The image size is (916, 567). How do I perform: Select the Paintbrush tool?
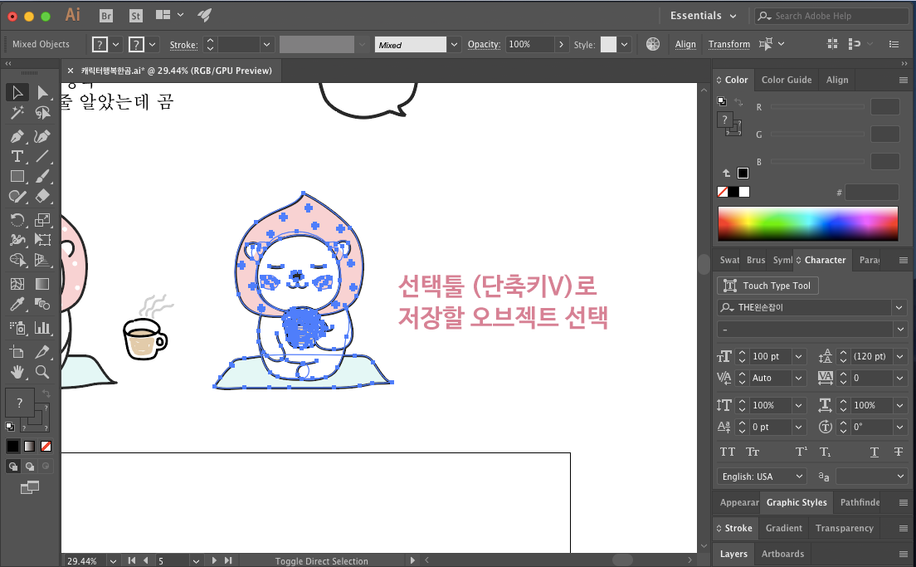pos(42,176)
